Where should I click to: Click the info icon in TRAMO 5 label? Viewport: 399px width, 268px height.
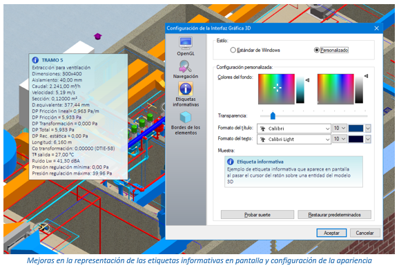coord(35,60)
